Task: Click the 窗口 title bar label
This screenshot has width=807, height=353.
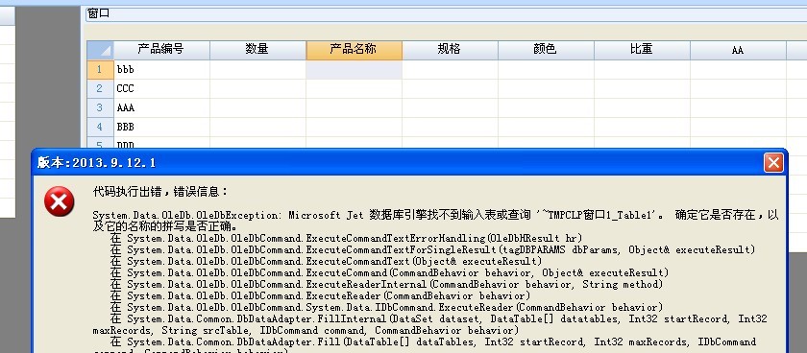Action: tap(98, 13)
